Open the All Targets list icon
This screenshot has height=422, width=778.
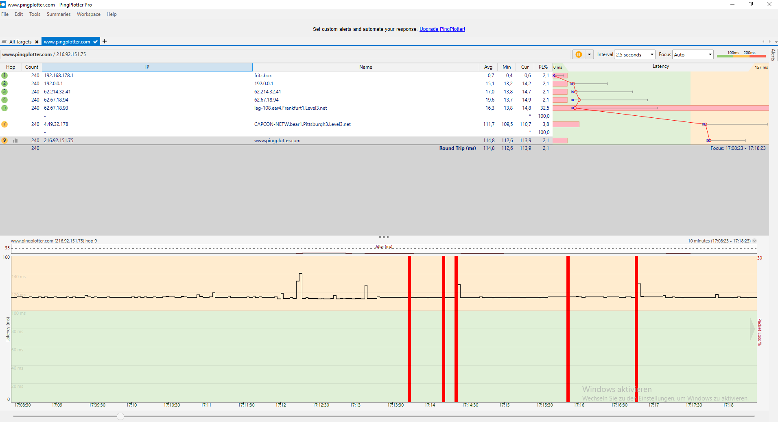point(4,42)
